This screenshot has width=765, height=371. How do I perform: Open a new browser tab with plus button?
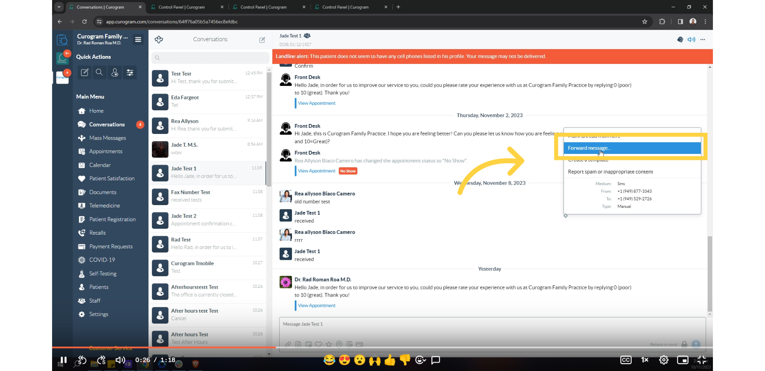(398, 7)
